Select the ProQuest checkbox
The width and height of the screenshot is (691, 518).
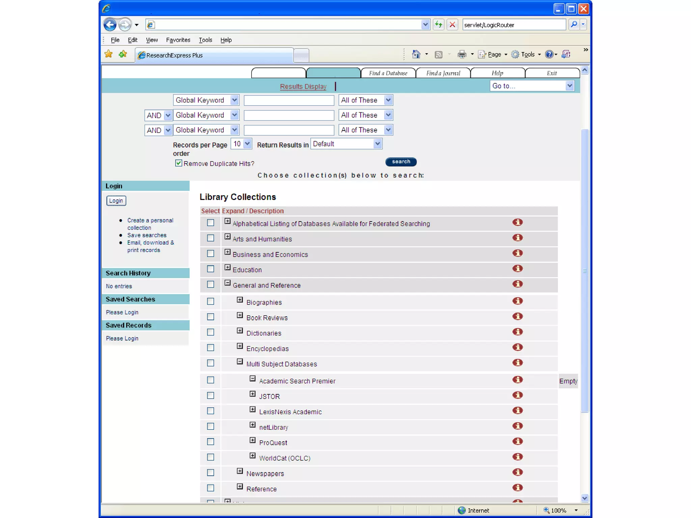point(211,442)
